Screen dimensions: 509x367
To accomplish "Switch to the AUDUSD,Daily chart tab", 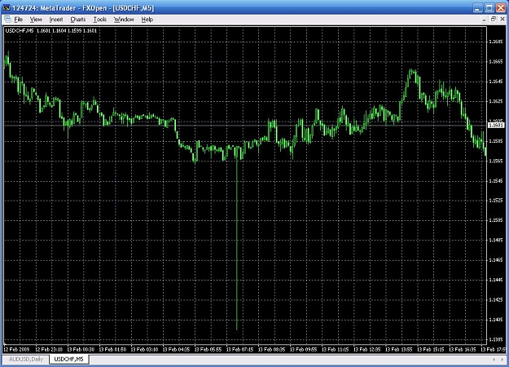I will coord(25,359).
